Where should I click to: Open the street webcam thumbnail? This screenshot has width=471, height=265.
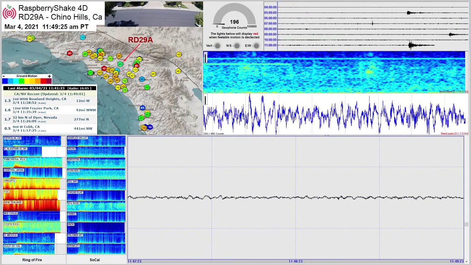[x=154, y=14]
